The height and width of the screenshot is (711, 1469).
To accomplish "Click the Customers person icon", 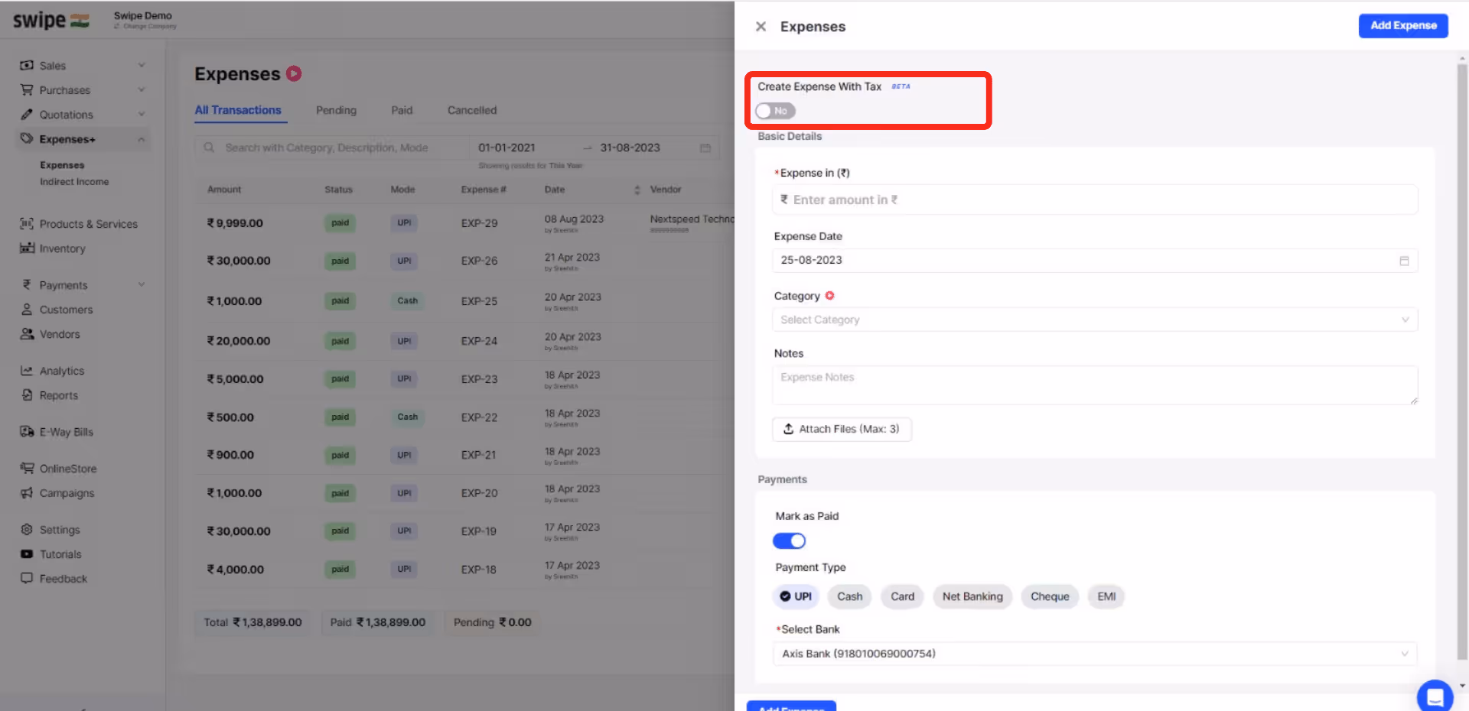I will tap(27, 310).
